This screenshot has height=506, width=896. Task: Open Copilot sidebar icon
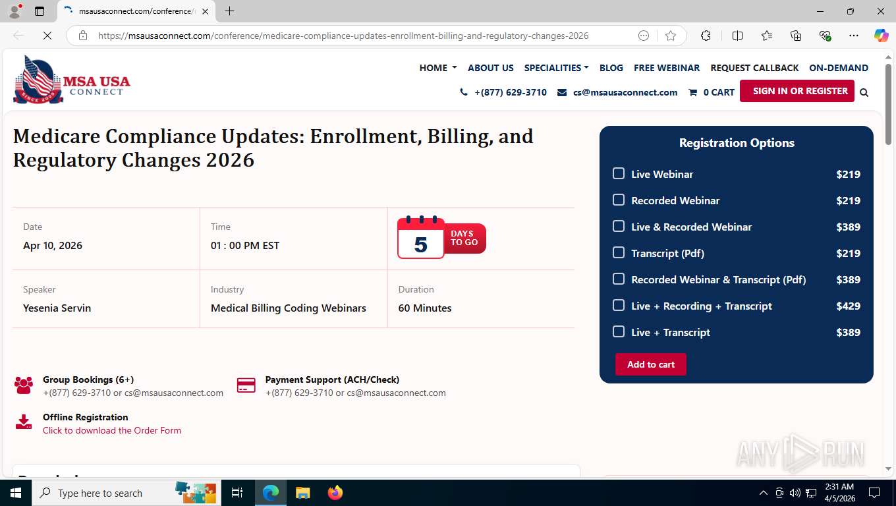pos(882,36)
